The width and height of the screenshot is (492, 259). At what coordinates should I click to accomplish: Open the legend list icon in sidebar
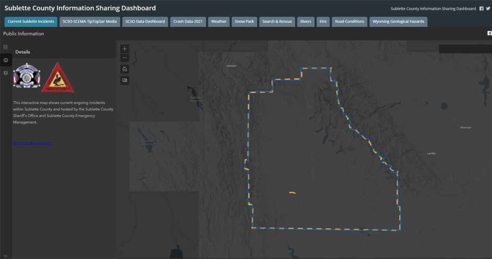click(x=6, y=47)
